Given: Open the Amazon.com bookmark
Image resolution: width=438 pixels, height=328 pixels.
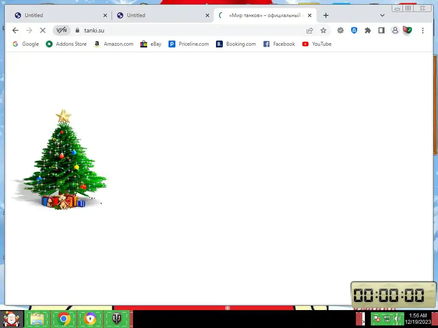Looking at the screenshot, I should click(114, 44).
